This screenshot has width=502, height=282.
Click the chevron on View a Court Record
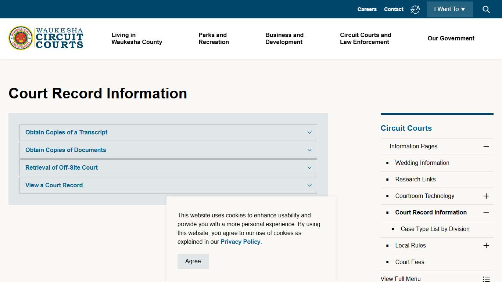[x=309, y=185]
